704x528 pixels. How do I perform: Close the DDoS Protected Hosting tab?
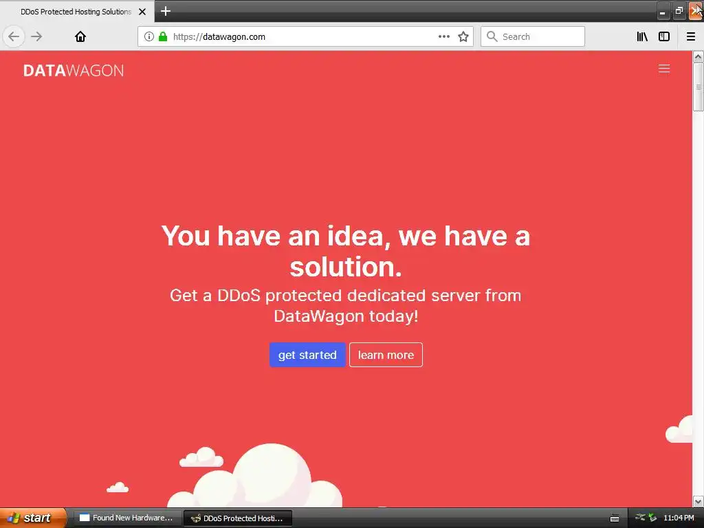[142, 12]
